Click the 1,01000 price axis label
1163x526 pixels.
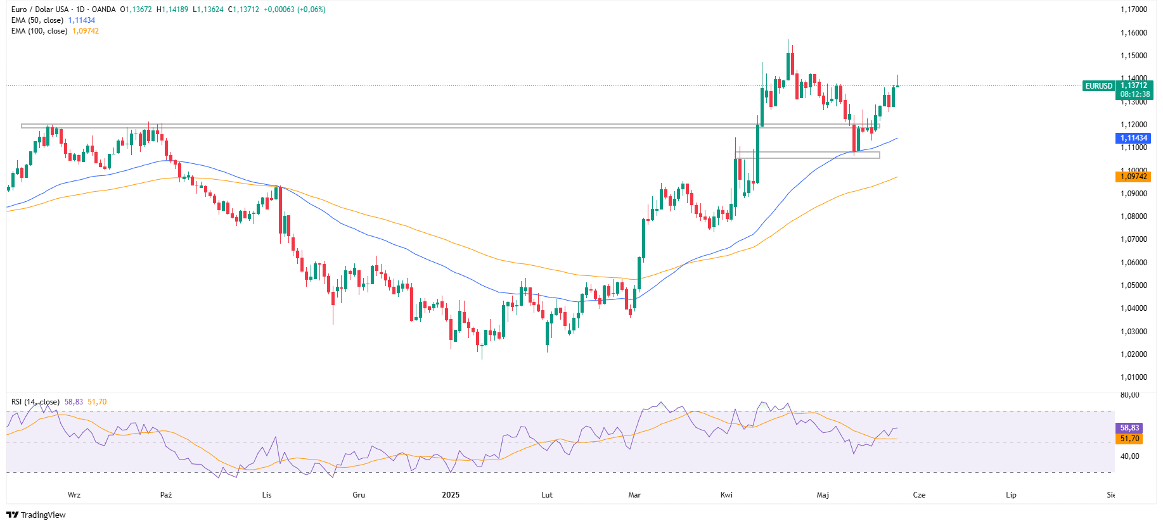click(1134, 377)
